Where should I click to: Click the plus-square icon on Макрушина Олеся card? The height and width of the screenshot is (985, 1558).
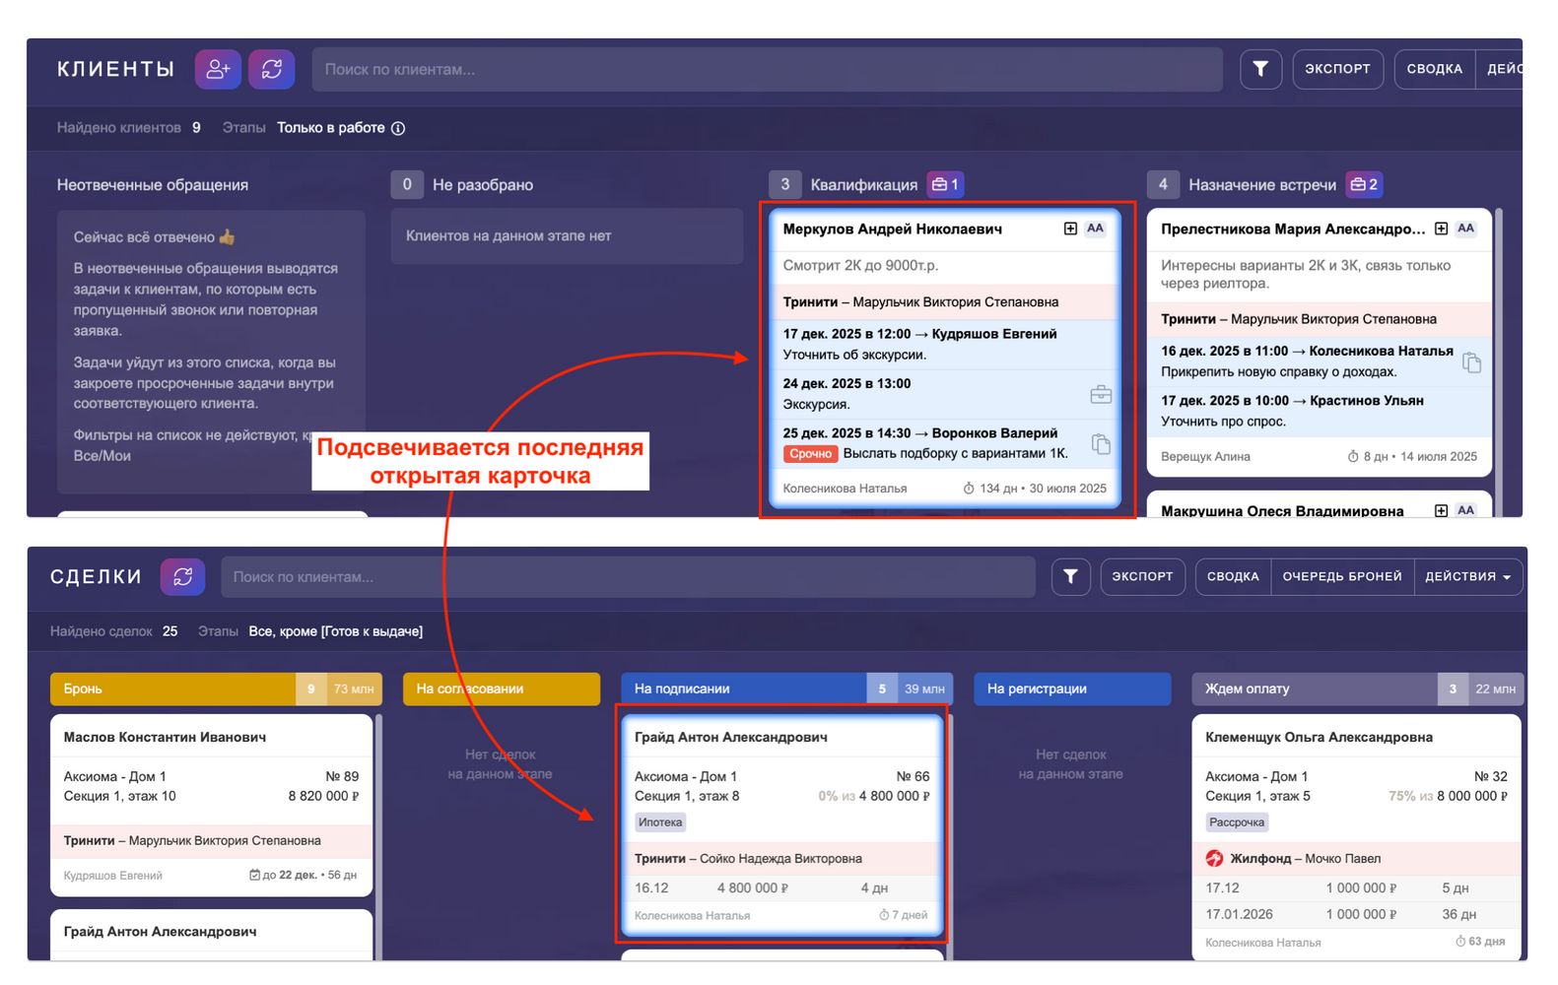[x=1441, y=510]
